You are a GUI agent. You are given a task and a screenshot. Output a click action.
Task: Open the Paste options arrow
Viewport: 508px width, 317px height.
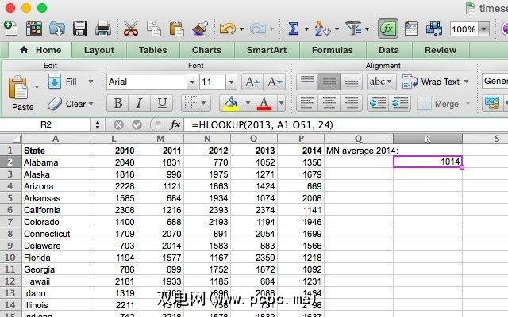click(x=37, y=86)
